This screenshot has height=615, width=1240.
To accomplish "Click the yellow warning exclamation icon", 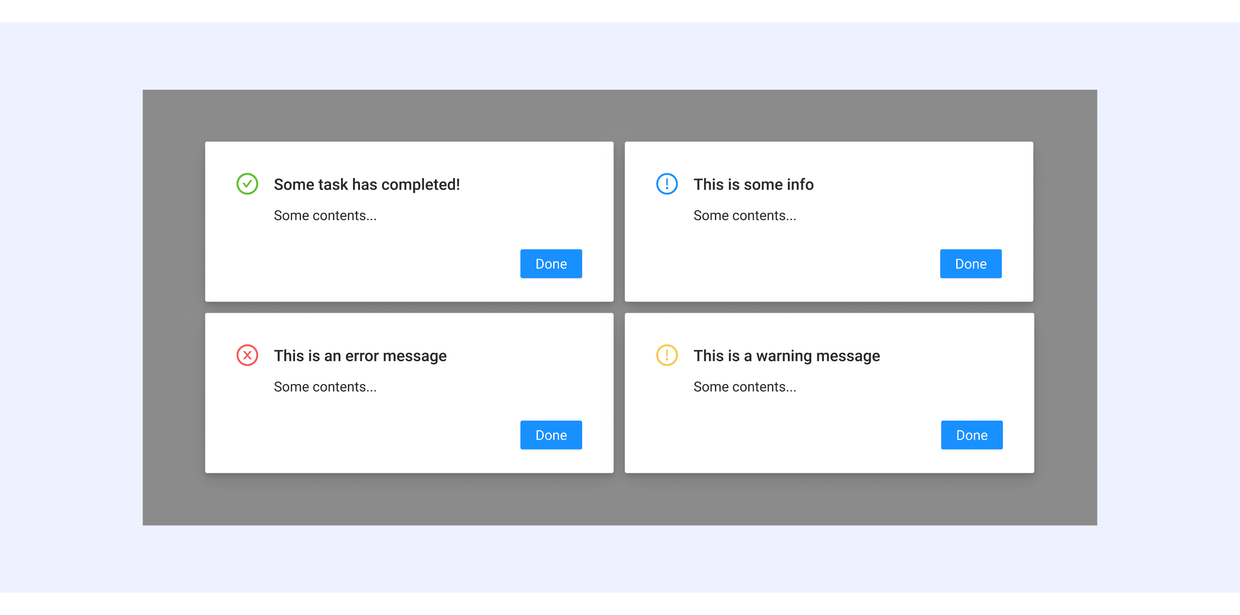I will (667, 355).
